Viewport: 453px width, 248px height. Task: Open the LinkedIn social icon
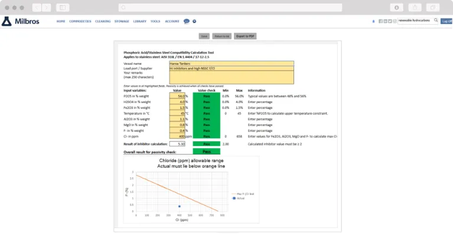click(385, 21)
